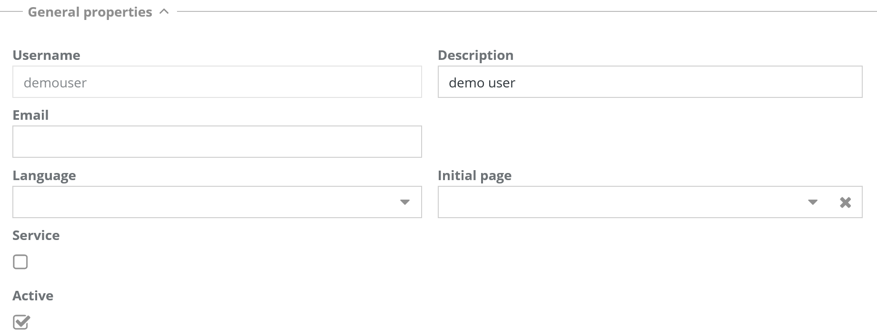Screen dimensions: 877x336
Task: Click inside the Language combo box
Action: (205, 202)
